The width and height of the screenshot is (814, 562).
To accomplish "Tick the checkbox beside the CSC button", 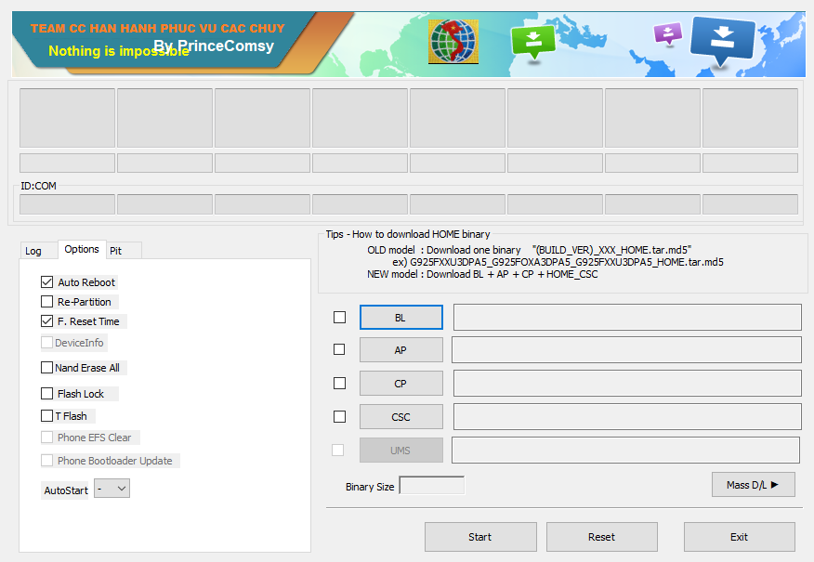I will (339, 417).
